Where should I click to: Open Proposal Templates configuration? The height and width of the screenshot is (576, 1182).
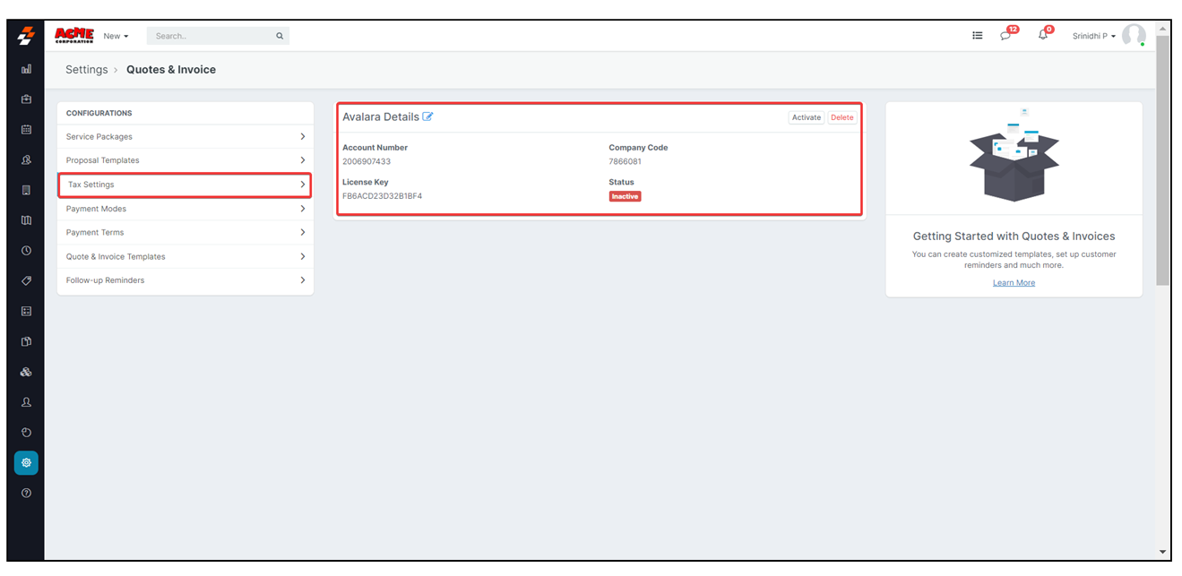(185, 160)
